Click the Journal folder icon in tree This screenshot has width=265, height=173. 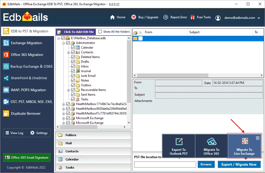click(78, 71)
